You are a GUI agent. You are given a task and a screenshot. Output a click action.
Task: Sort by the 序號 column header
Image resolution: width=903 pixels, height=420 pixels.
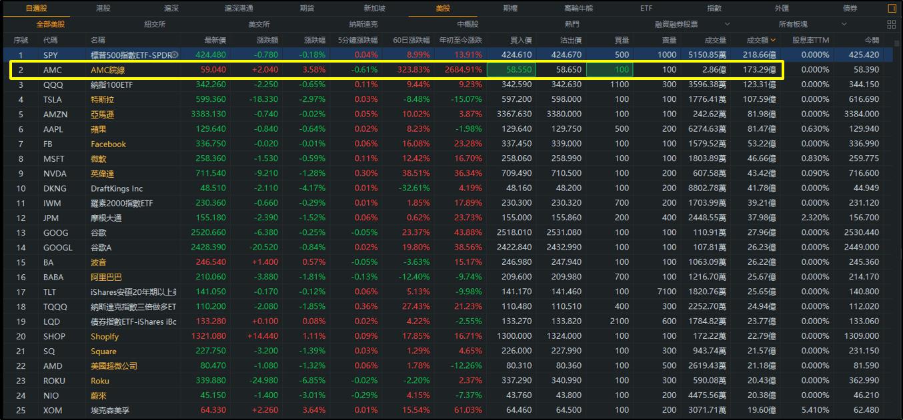21,40
